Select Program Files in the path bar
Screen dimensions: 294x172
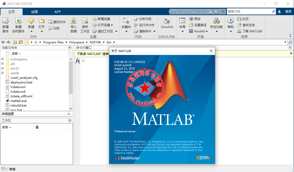53,42
